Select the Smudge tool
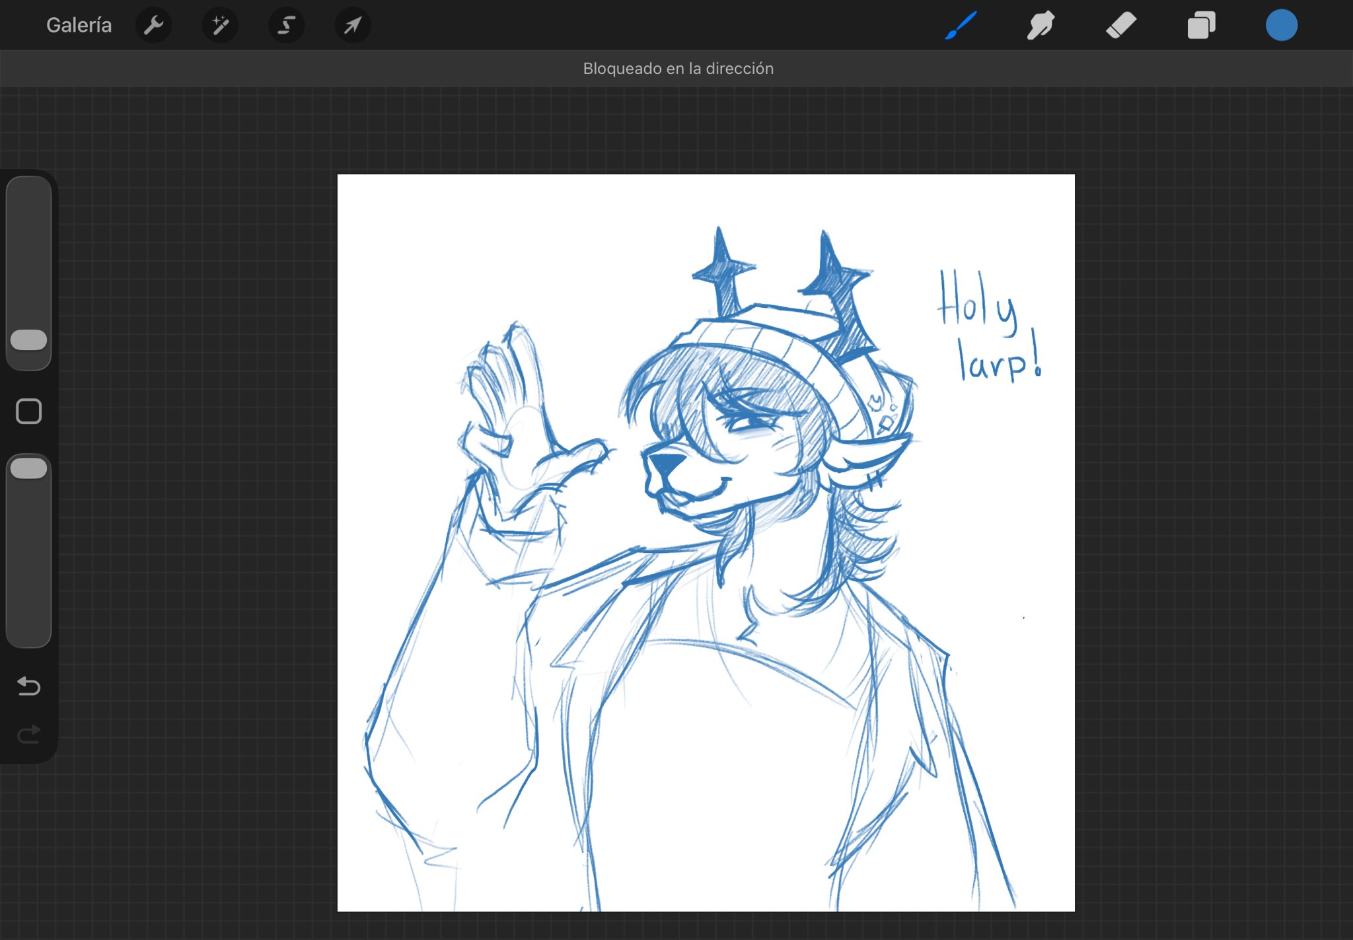The width and height of the screenshot is (1353, 940). tap(1041, 26)
